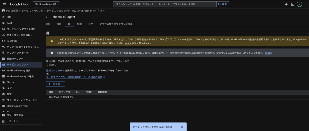The width and height of the screenshot is (309, 131).
Task: Switch to the 権限 tab
Action: click(x=59, y=24)
